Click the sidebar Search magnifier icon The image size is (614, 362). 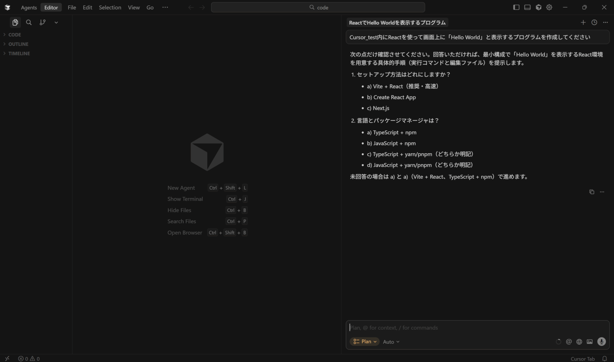(x=29, y=22)
